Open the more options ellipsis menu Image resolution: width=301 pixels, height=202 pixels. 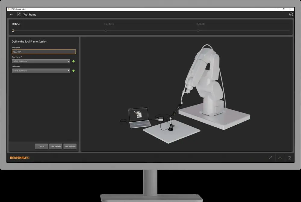click(x=291, y=14)
